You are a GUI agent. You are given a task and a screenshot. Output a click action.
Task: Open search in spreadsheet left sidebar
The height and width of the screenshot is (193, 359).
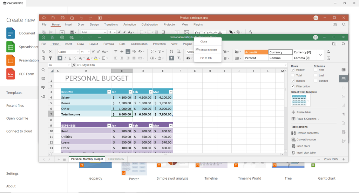click(43, 70)
